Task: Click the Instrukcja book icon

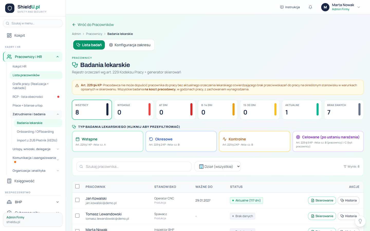Action: [282, 7]
